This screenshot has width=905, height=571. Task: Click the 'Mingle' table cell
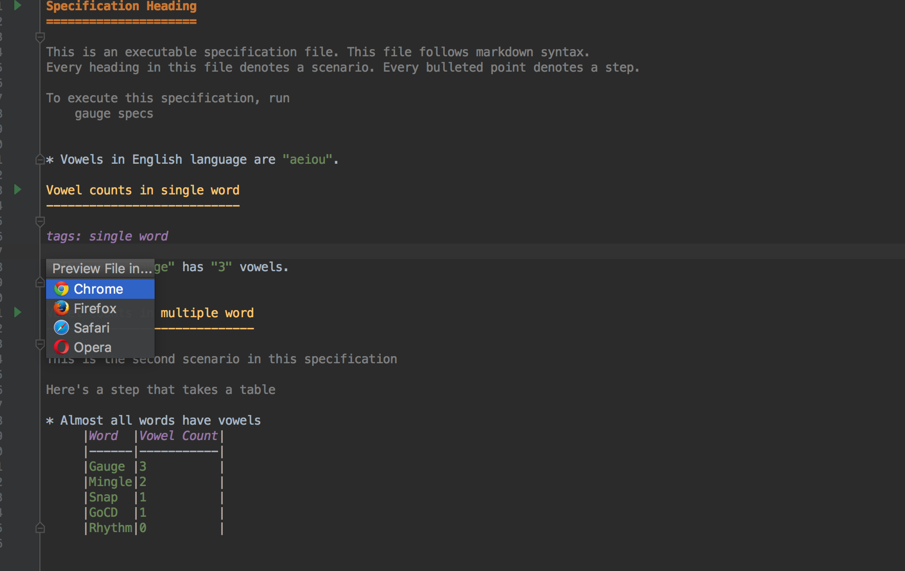[x=111, y=482]
